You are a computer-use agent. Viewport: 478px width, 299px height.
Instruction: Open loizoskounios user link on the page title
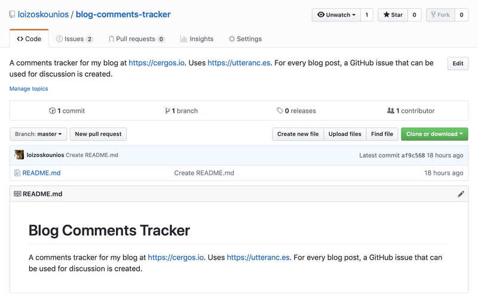tap(43, 14)
